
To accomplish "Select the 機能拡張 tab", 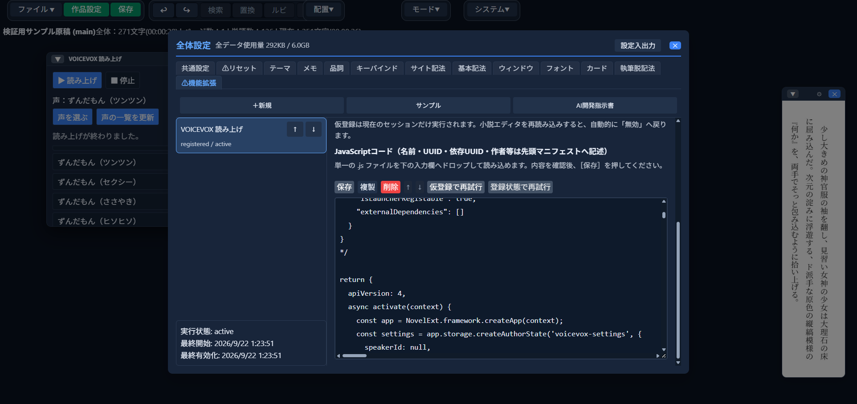I will click(199, 83).
